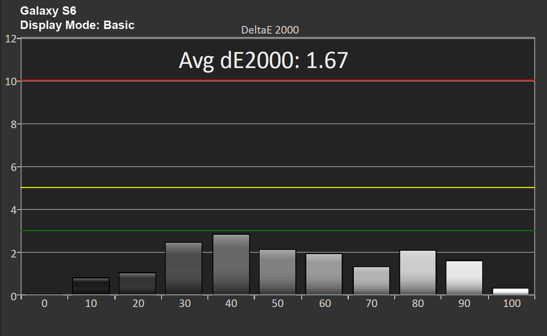Click the bar at 10 percent gray
Image resolution: width=547 pixels, height=336 pixels.
point(91,286)
